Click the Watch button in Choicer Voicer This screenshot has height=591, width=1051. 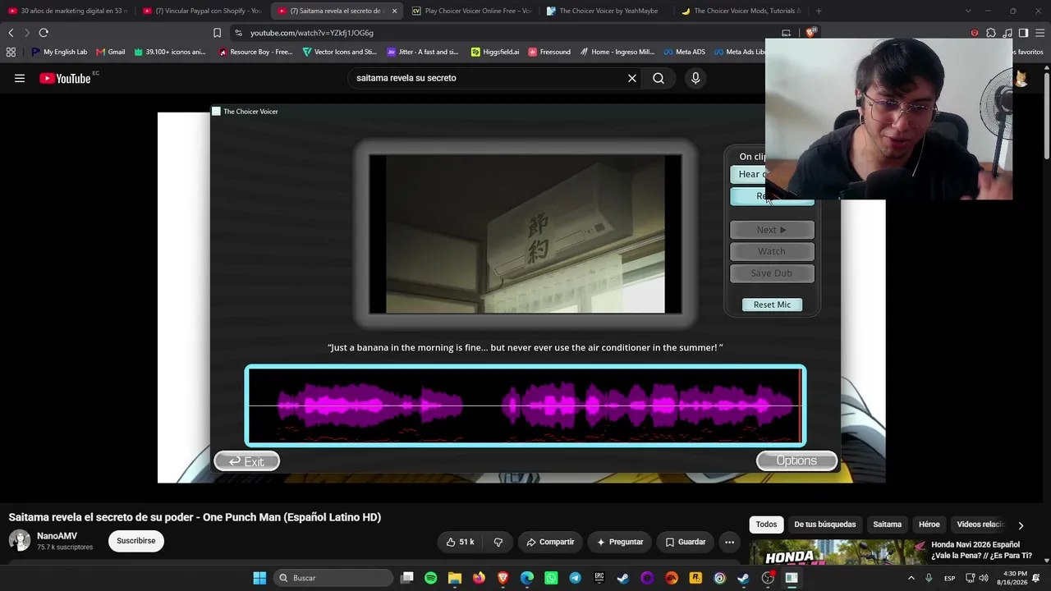coord(772,251)
